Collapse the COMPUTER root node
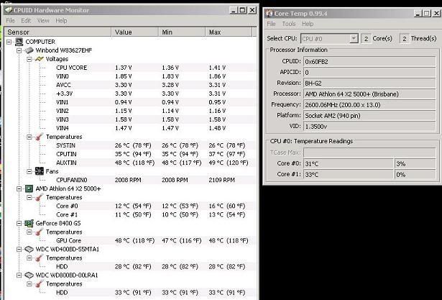The image size is (442, 300). coord(9,42)
